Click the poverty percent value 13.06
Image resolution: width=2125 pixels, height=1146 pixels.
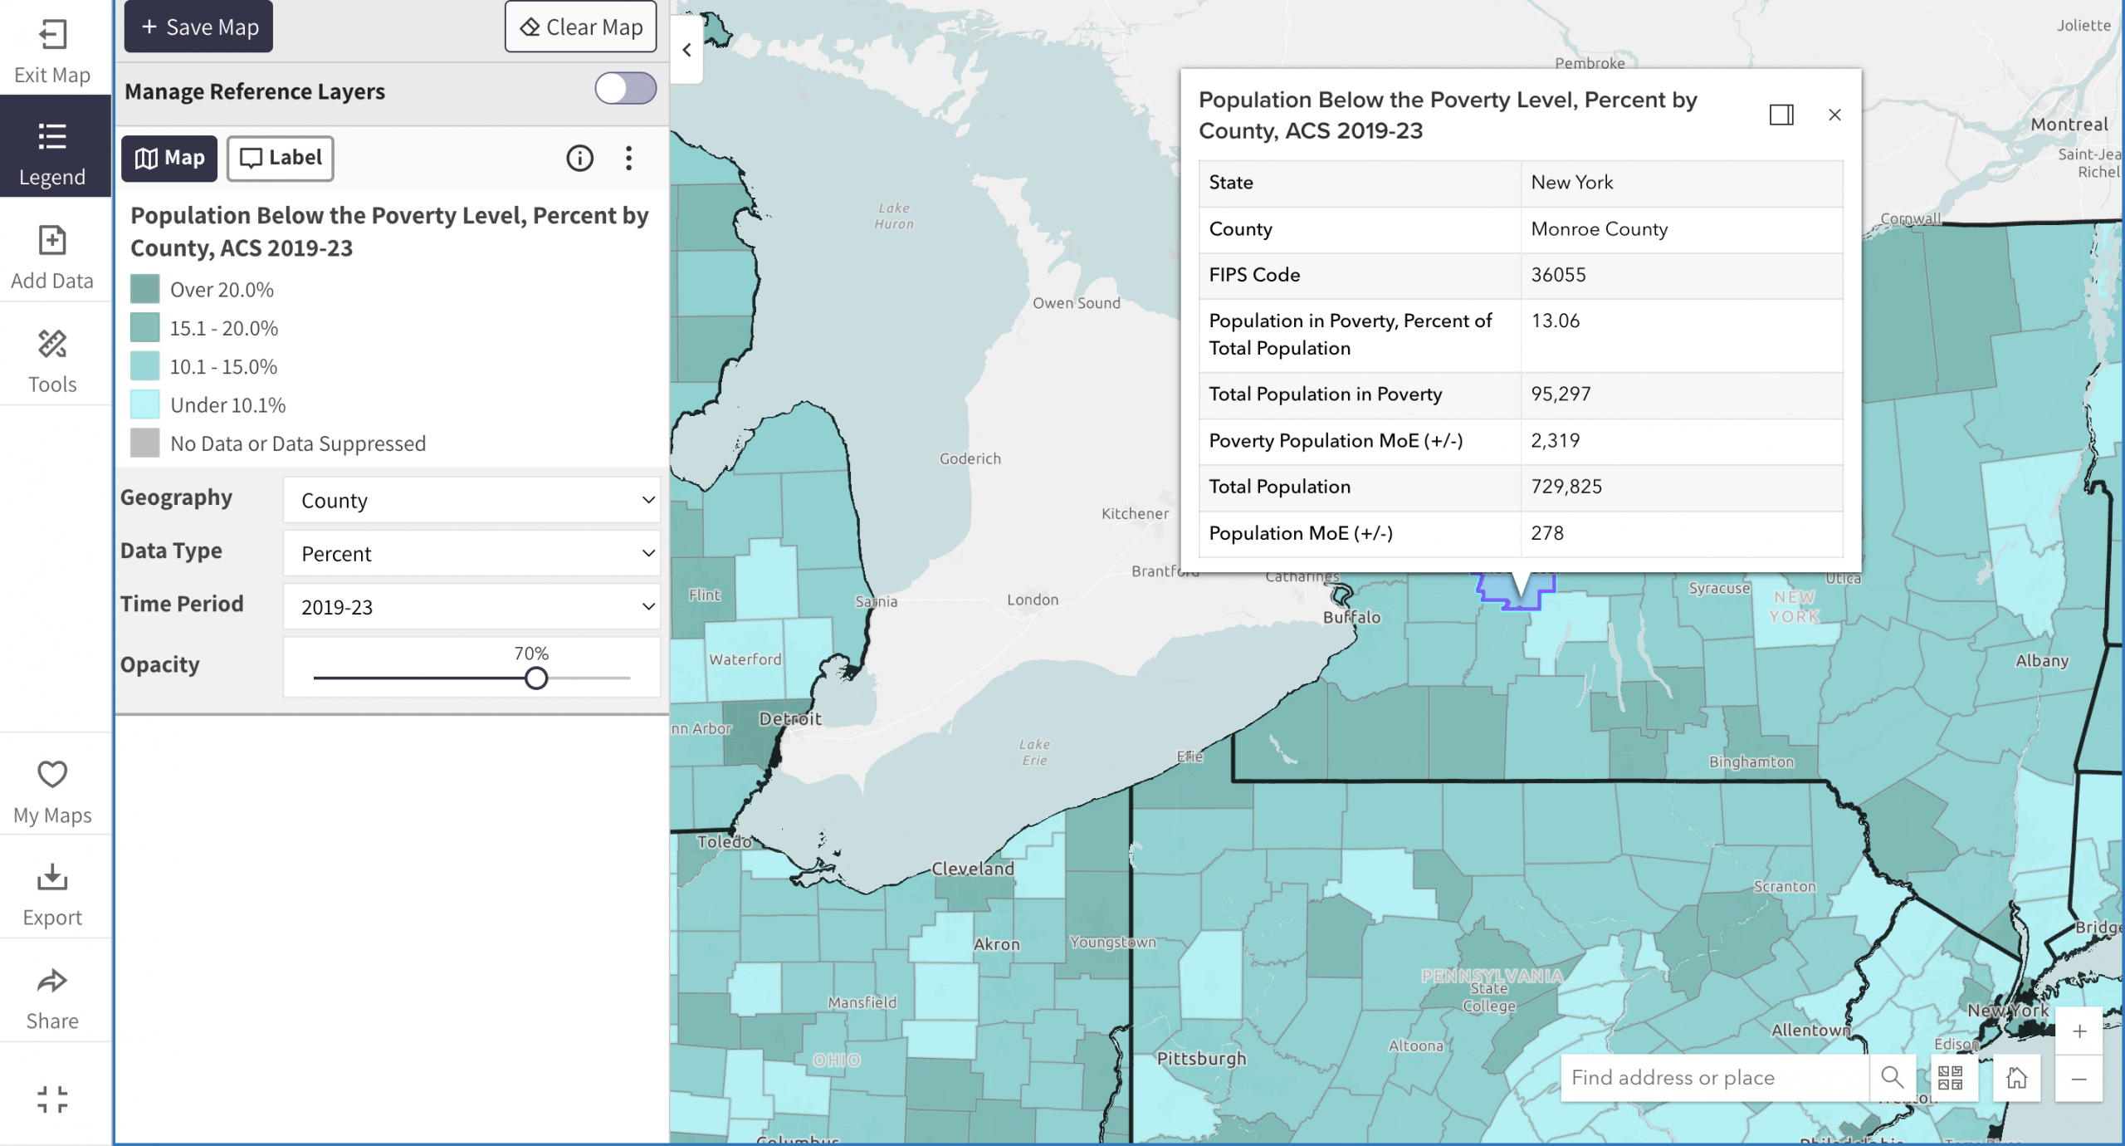(x=1555, y=321)
